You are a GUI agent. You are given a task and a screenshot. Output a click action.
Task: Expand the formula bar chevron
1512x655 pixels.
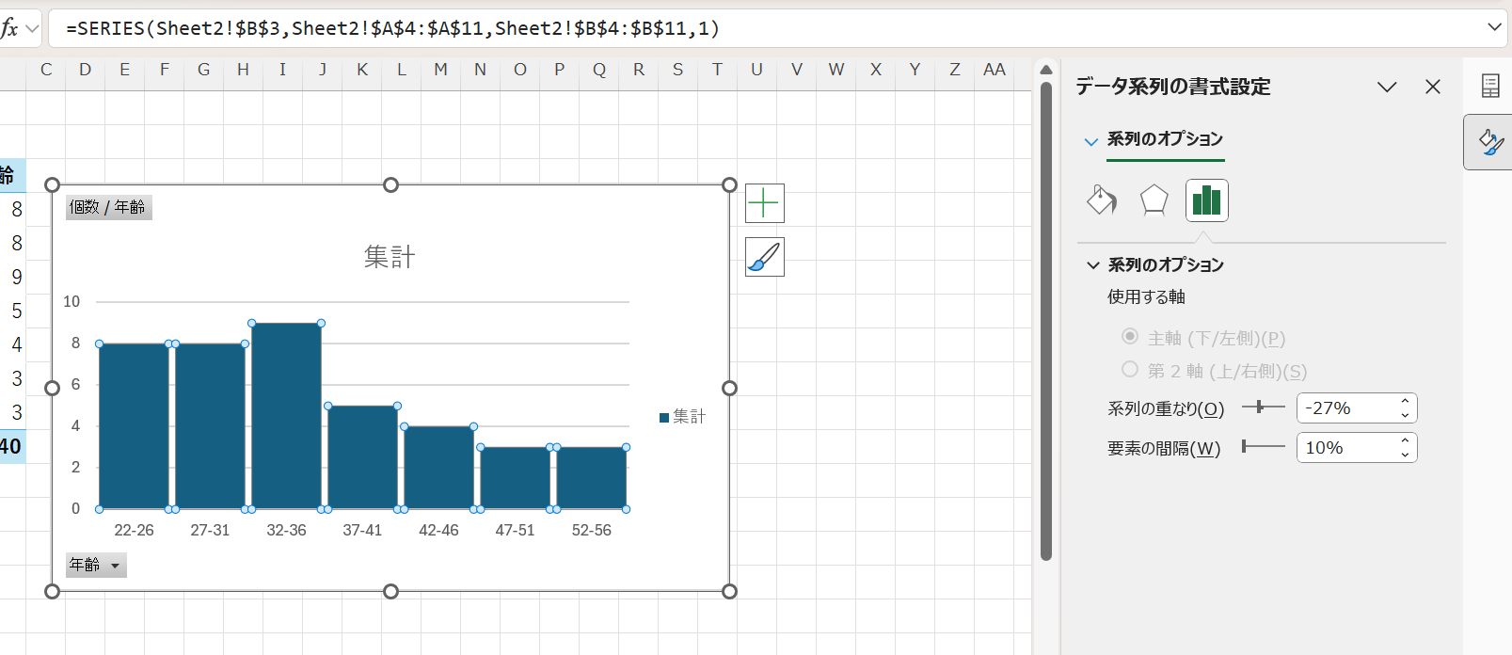click(1494, 27)
